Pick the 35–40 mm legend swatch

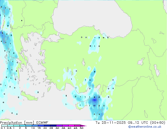(65, 126)
